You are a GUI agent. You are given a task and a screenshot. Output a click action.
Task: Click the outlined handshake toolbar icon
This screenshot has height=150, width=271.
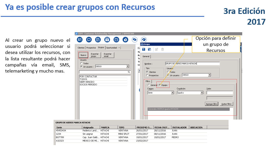click(x=135, y=40)
